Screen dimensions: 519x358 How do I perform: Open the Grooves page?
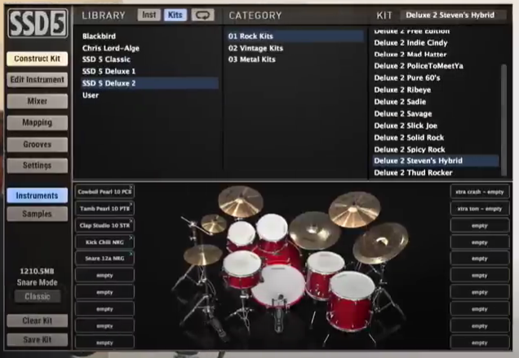[37, 144]
